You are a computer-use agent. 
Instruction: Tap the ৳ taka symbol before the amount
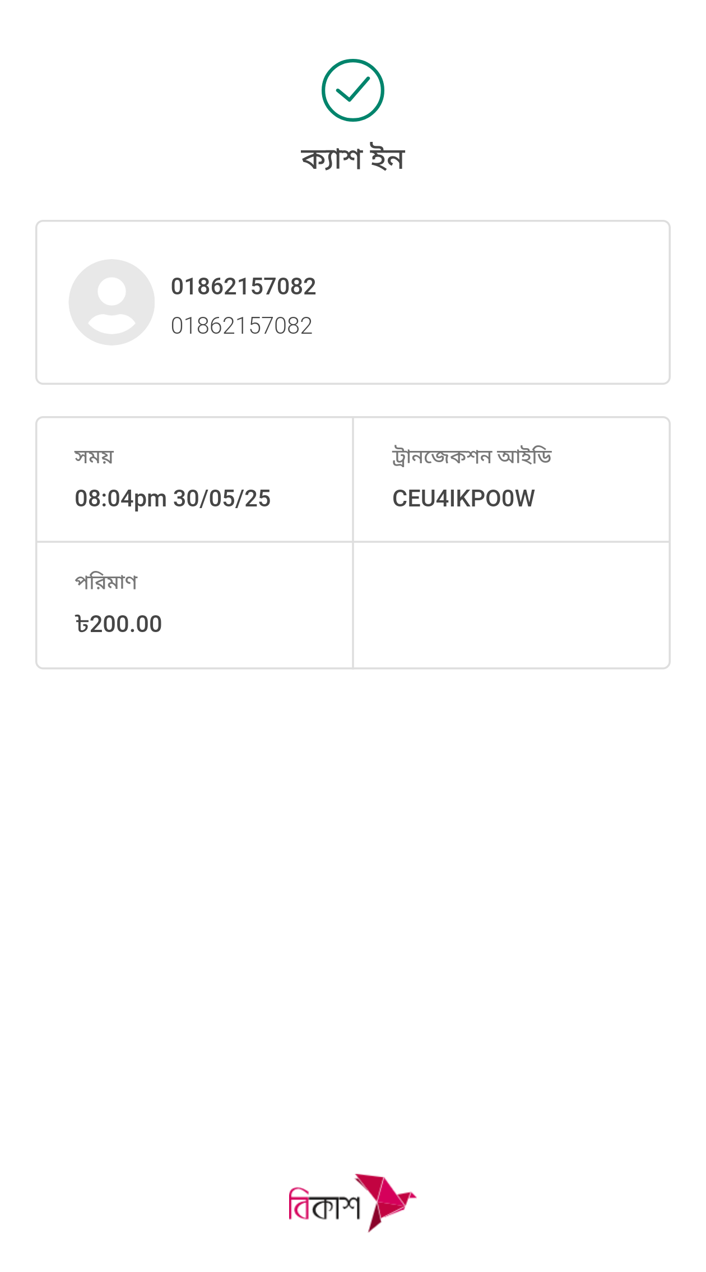[x=82, y=624]
